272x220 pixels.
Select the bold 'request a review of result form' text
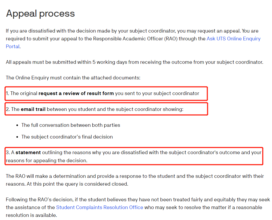coord(76,93)
